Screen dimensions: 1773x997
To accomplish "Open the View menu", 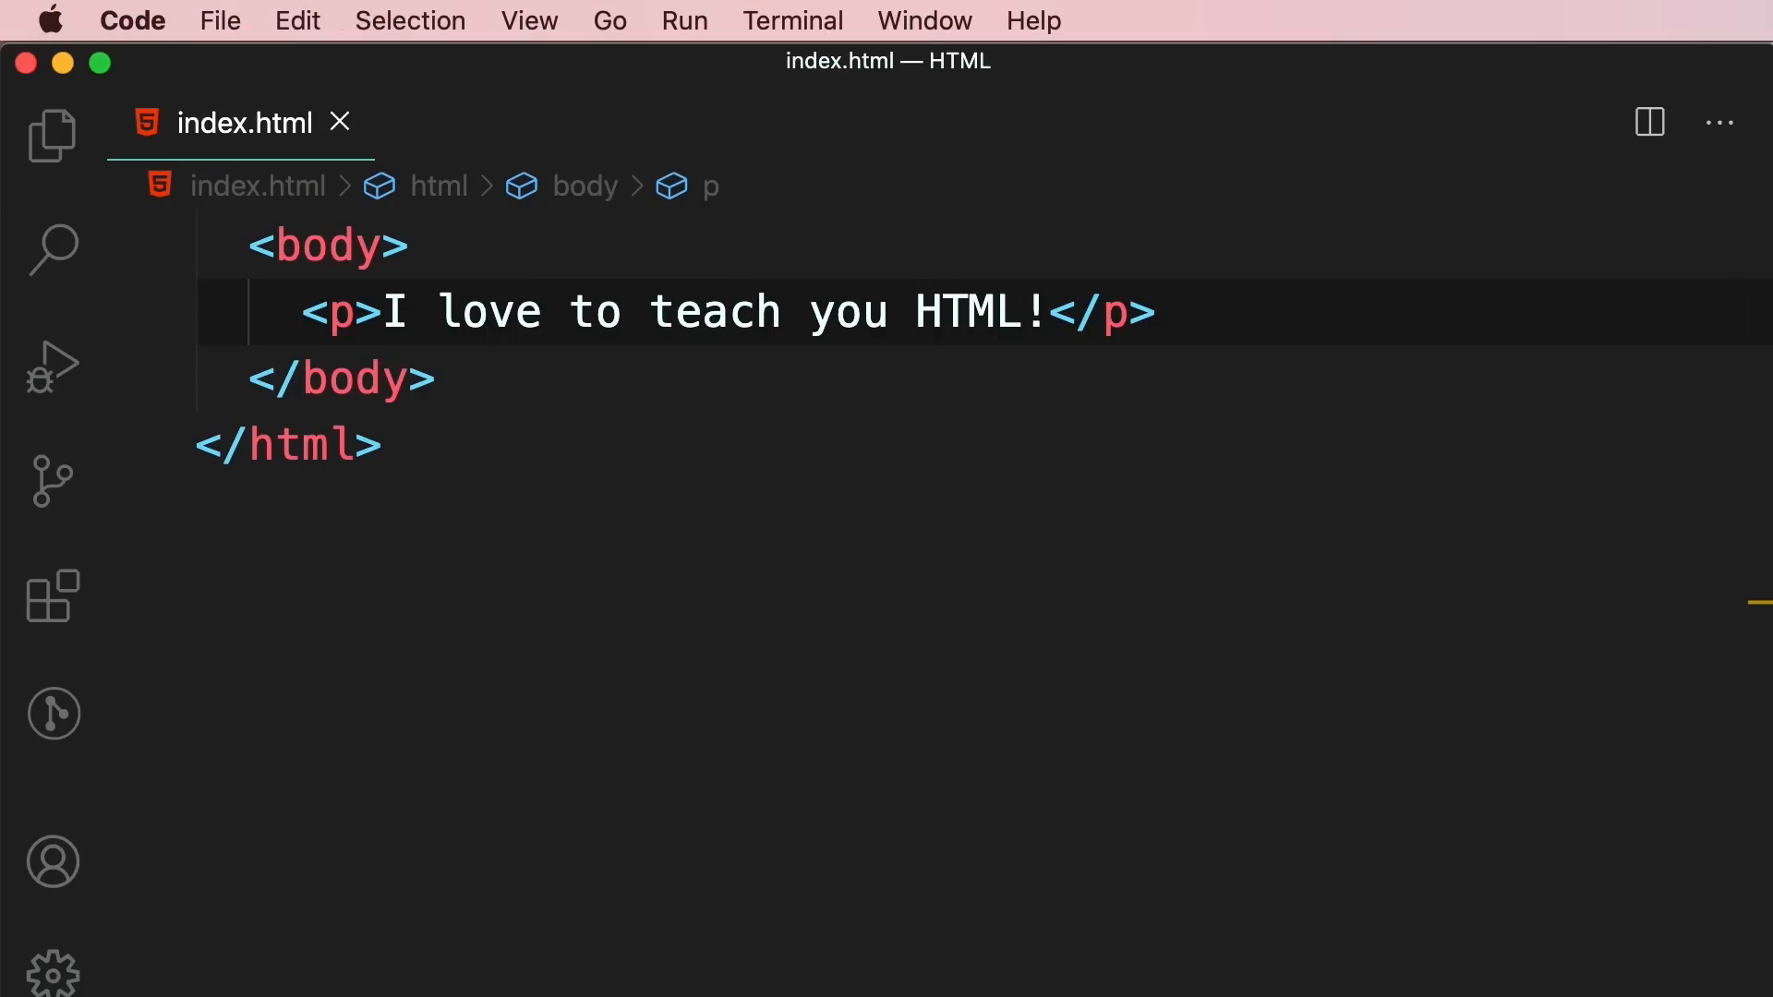I will 529,20.
